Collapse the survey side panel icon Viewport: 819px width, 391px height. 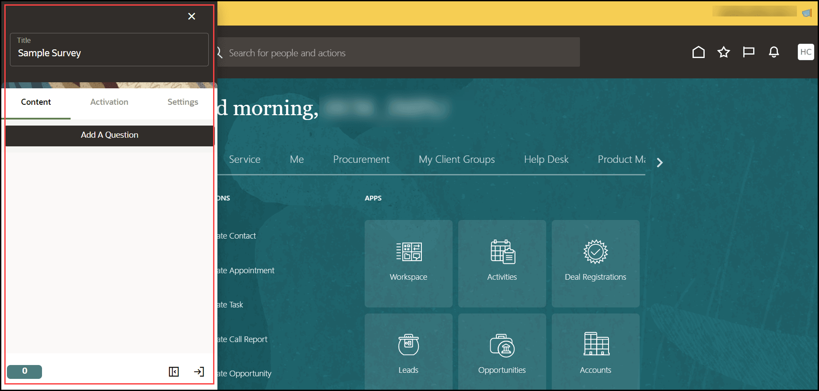coord(174,372)
